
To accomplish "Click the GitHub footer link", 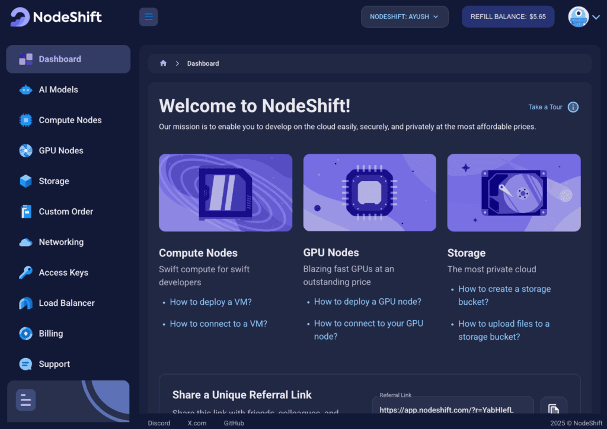I will (x=234, y=423).
